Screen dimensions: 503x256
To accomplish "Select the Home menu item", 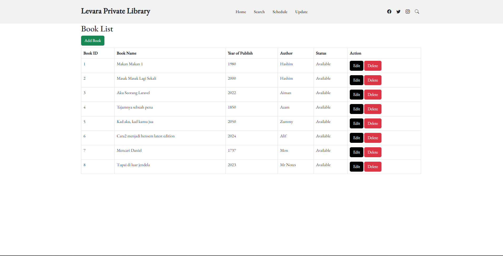I will tap(240, 12).
